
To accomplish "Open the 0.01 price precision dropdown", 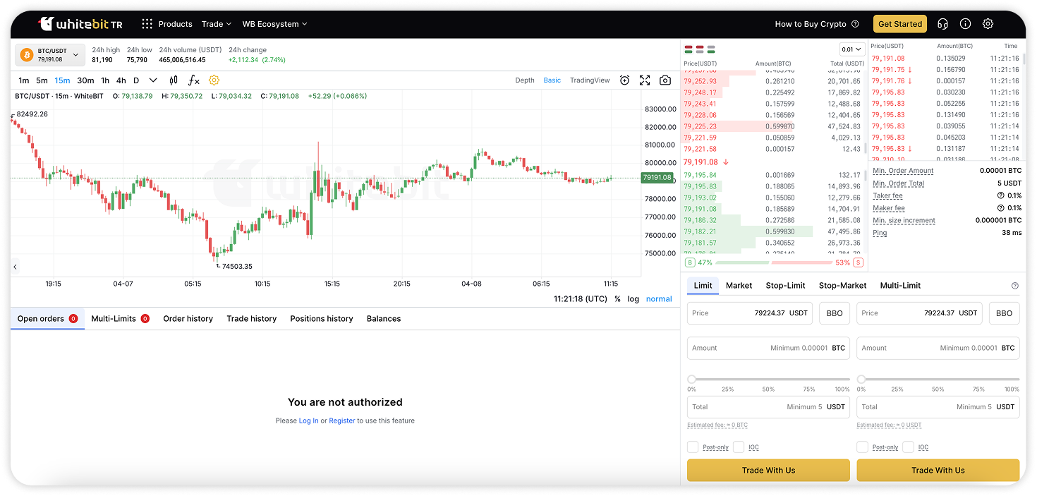I will coord(850,49).
